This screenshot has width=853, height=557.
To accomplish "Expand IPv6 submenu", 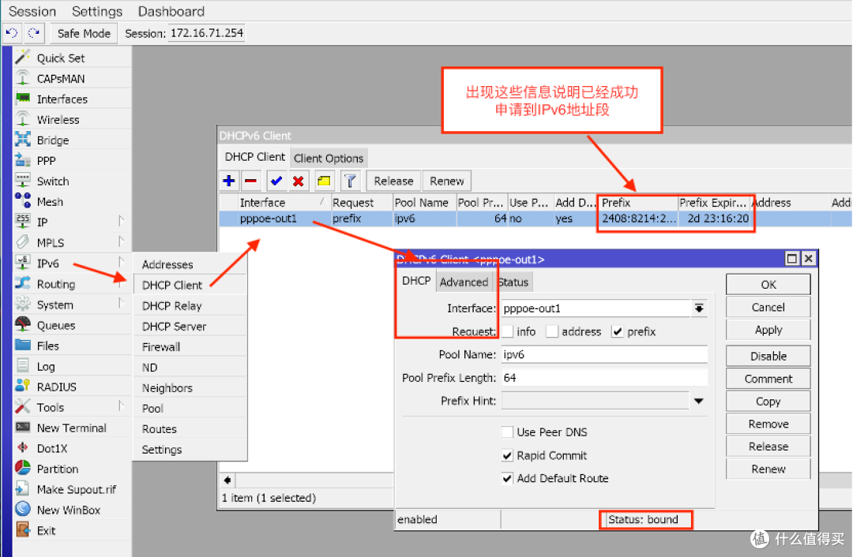I will 122,262.
